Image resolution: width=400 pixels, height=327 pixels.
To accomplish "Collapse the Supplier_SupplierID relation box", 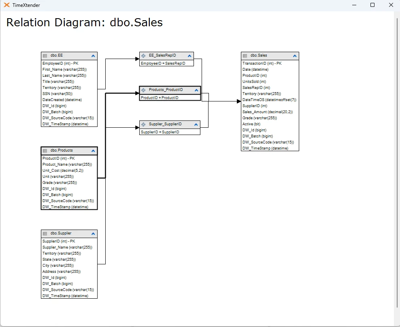I will tap(196, 124).
